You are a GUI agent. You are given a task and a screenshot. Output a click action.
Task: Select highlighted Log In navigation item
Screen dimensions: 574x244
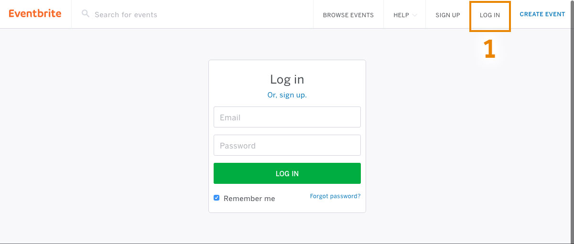click(x=490, y=15)
